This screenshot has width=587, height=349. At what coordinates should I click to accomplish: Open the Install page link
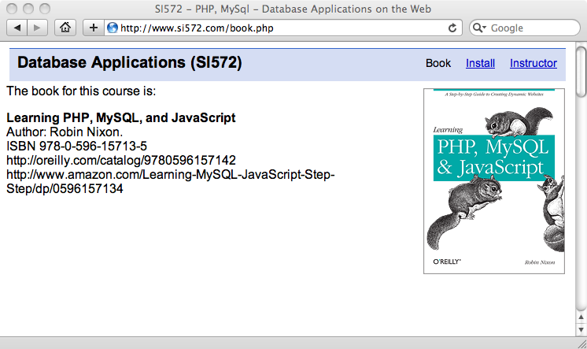(x=480, y=63)
